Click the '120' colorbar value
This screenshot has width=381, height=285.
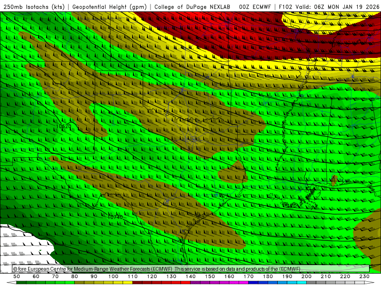coord(152,276)
